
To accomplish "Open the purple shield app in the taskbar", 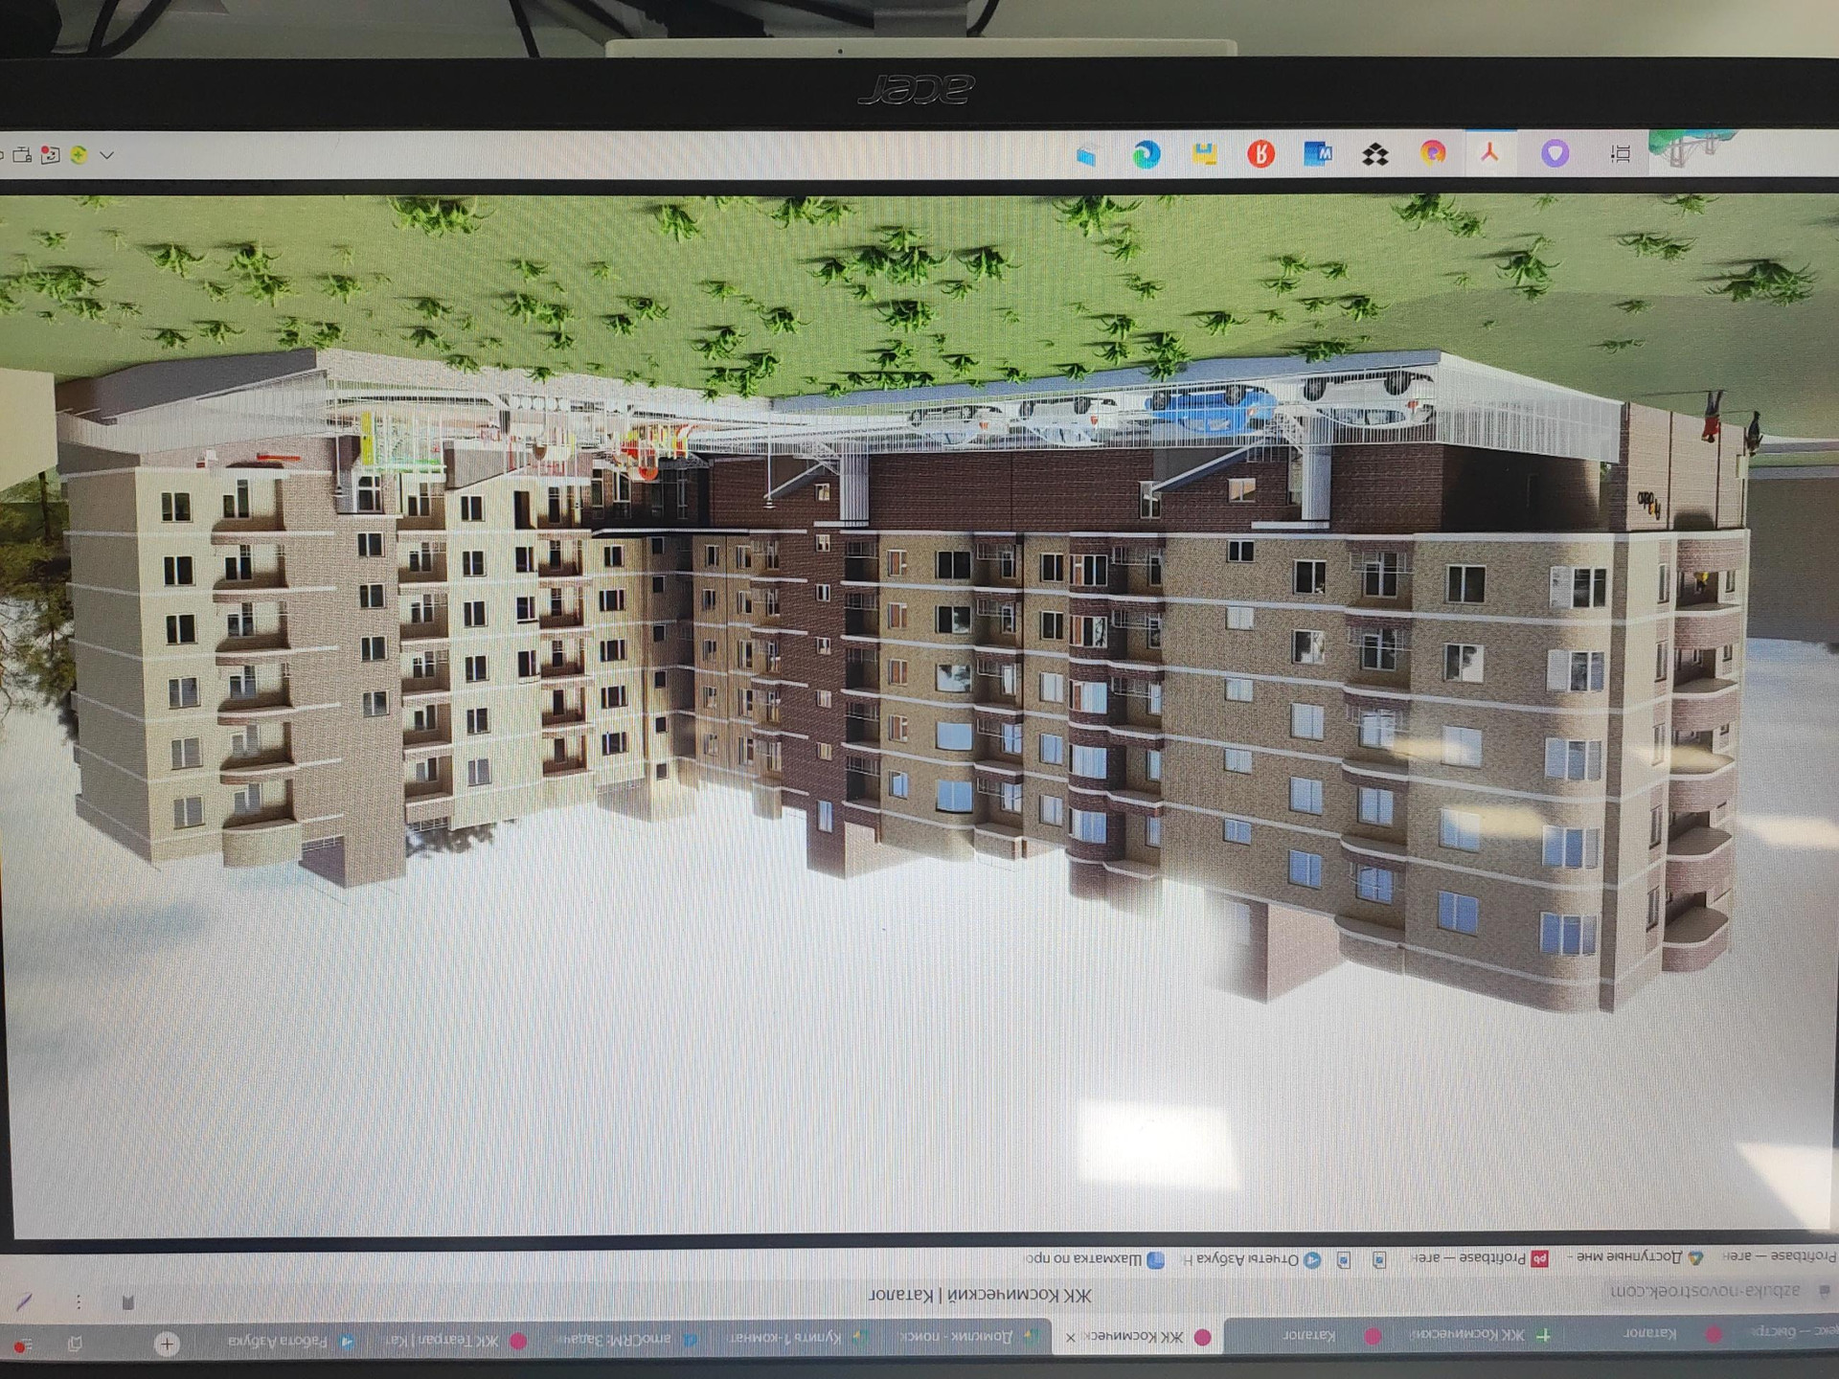I will (1555, 153).
